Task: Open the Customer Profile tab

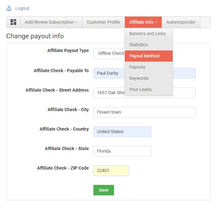Action: coord(104,22)
